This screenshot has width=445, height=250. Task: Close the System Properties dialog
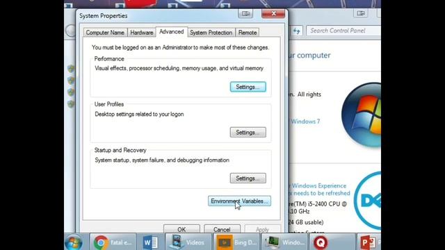pos(273,13)
